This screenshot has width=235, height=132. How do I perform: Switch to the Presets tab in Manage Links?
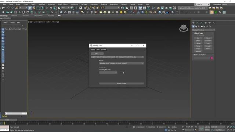[x=104, y=49]
